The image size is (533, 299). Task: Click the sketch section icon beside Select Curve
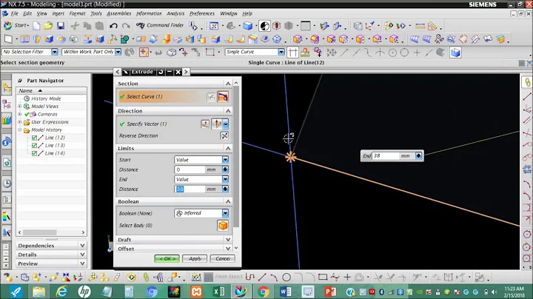coord(211,97)
